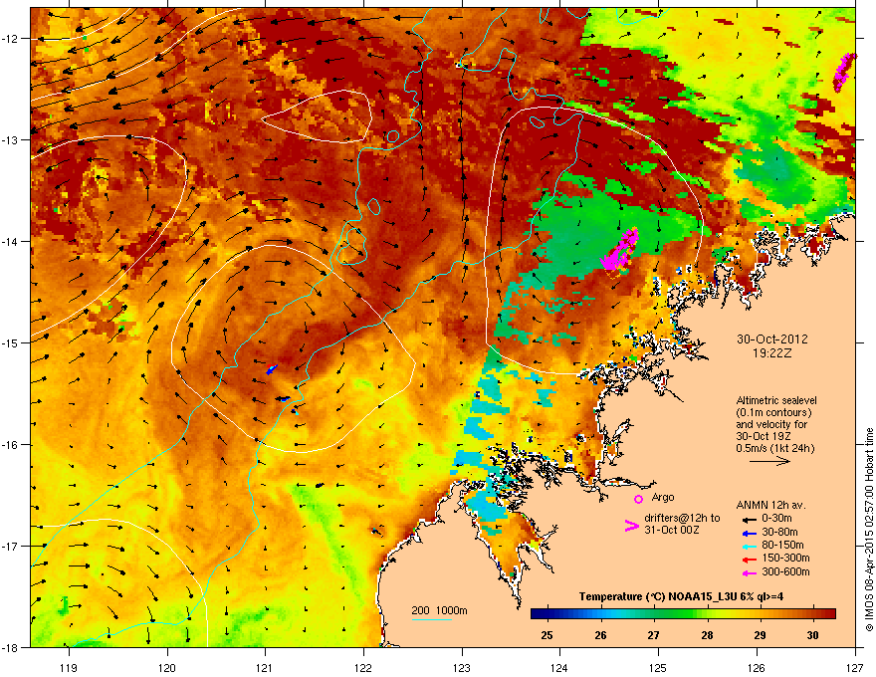
Task: Click the magenta drifter track near 14°S 124.7°E
Action: click(620, 250)
